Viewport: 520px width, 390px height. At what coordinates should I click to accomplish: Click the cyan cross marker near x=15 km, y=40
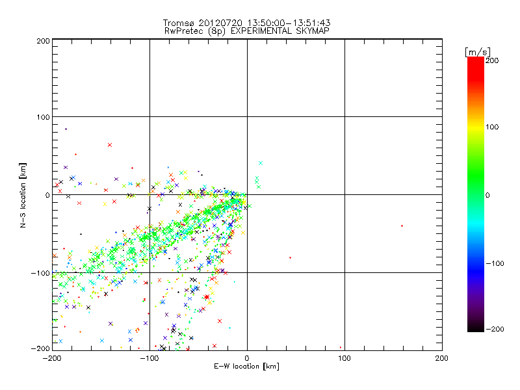(x=261, y=163)
